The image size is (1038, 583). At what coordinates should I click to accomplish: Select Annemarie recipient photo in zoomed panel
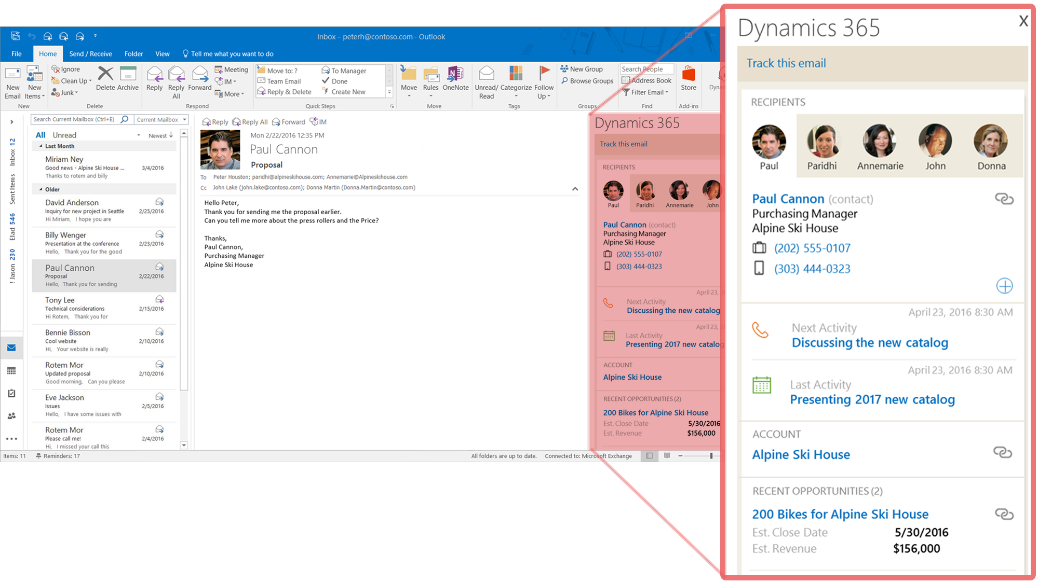[x=880, y=141]
